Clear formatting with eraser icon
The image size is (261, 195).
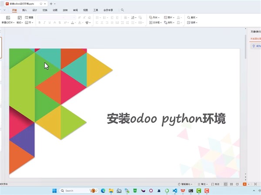pos(90,17)
